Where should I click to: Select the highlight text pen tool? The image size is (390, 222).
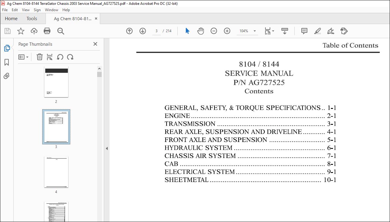(x=317, y=31)
